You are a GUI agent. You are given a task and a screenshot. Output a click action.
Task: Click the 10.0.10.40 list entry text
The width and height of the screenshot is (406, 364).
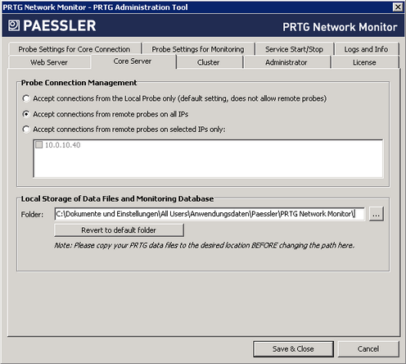click(x=62, y=145)
